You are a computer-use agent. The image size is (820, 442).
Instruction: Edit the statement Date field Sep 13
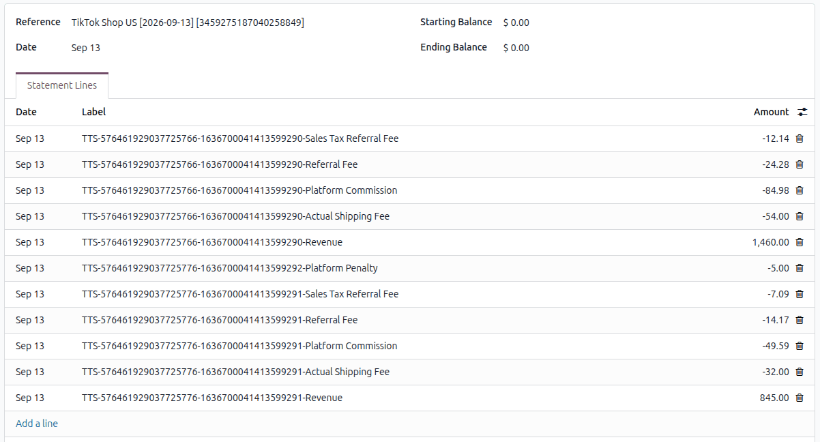point(86,48)
